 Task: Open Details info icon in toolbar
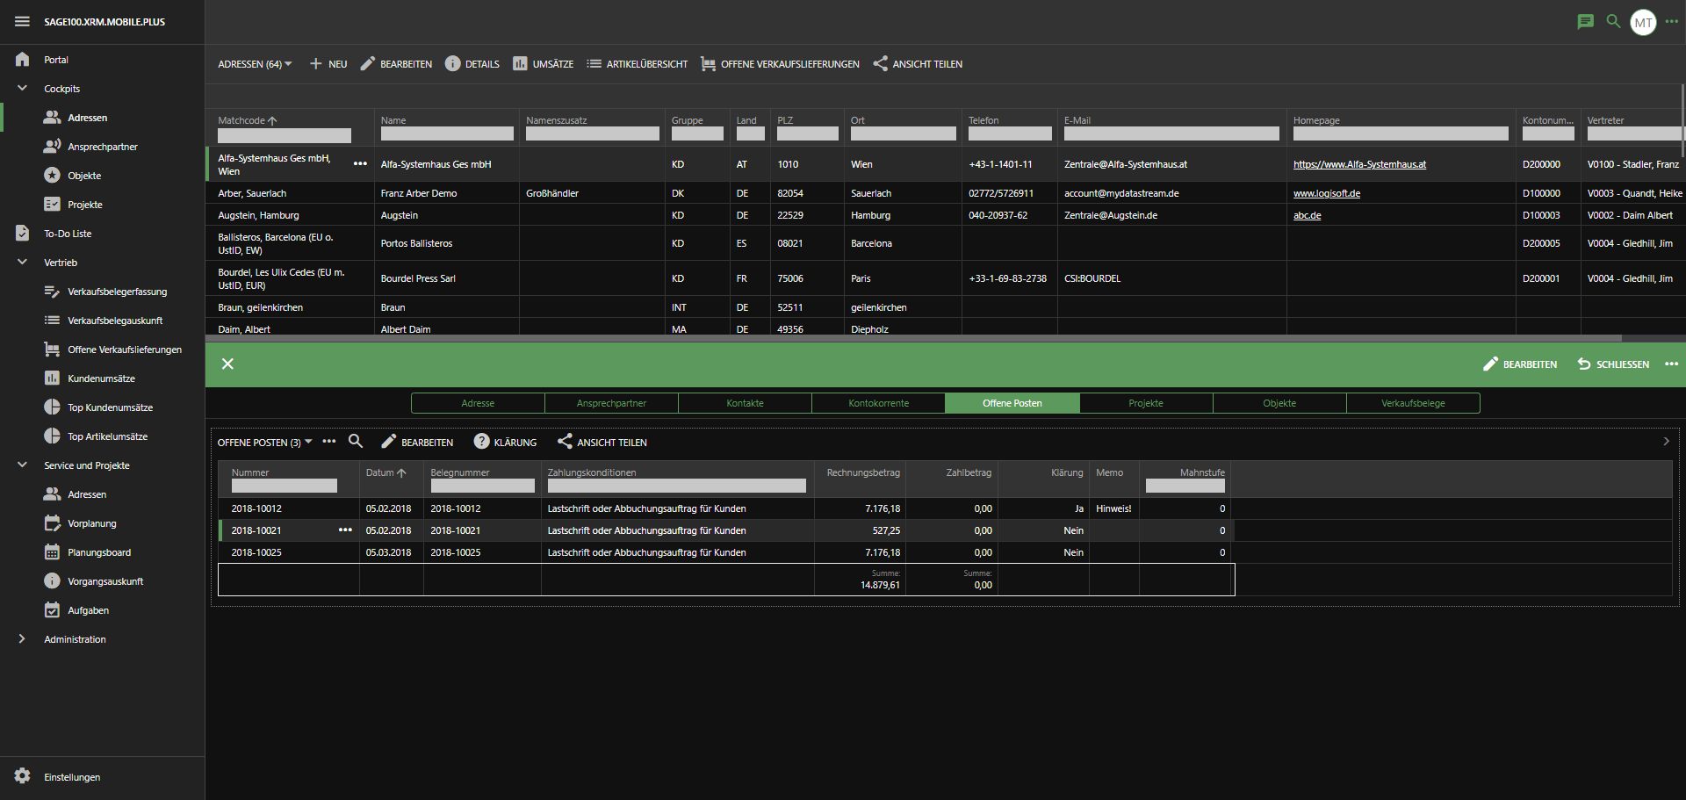pos(452,64)
